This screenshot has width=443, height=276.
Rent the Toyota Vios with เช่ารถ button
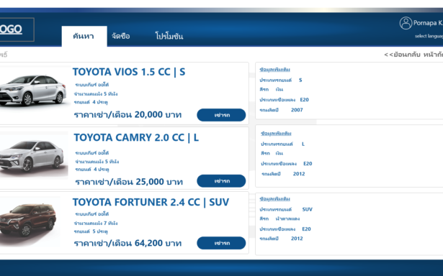(x=221, y=115)
